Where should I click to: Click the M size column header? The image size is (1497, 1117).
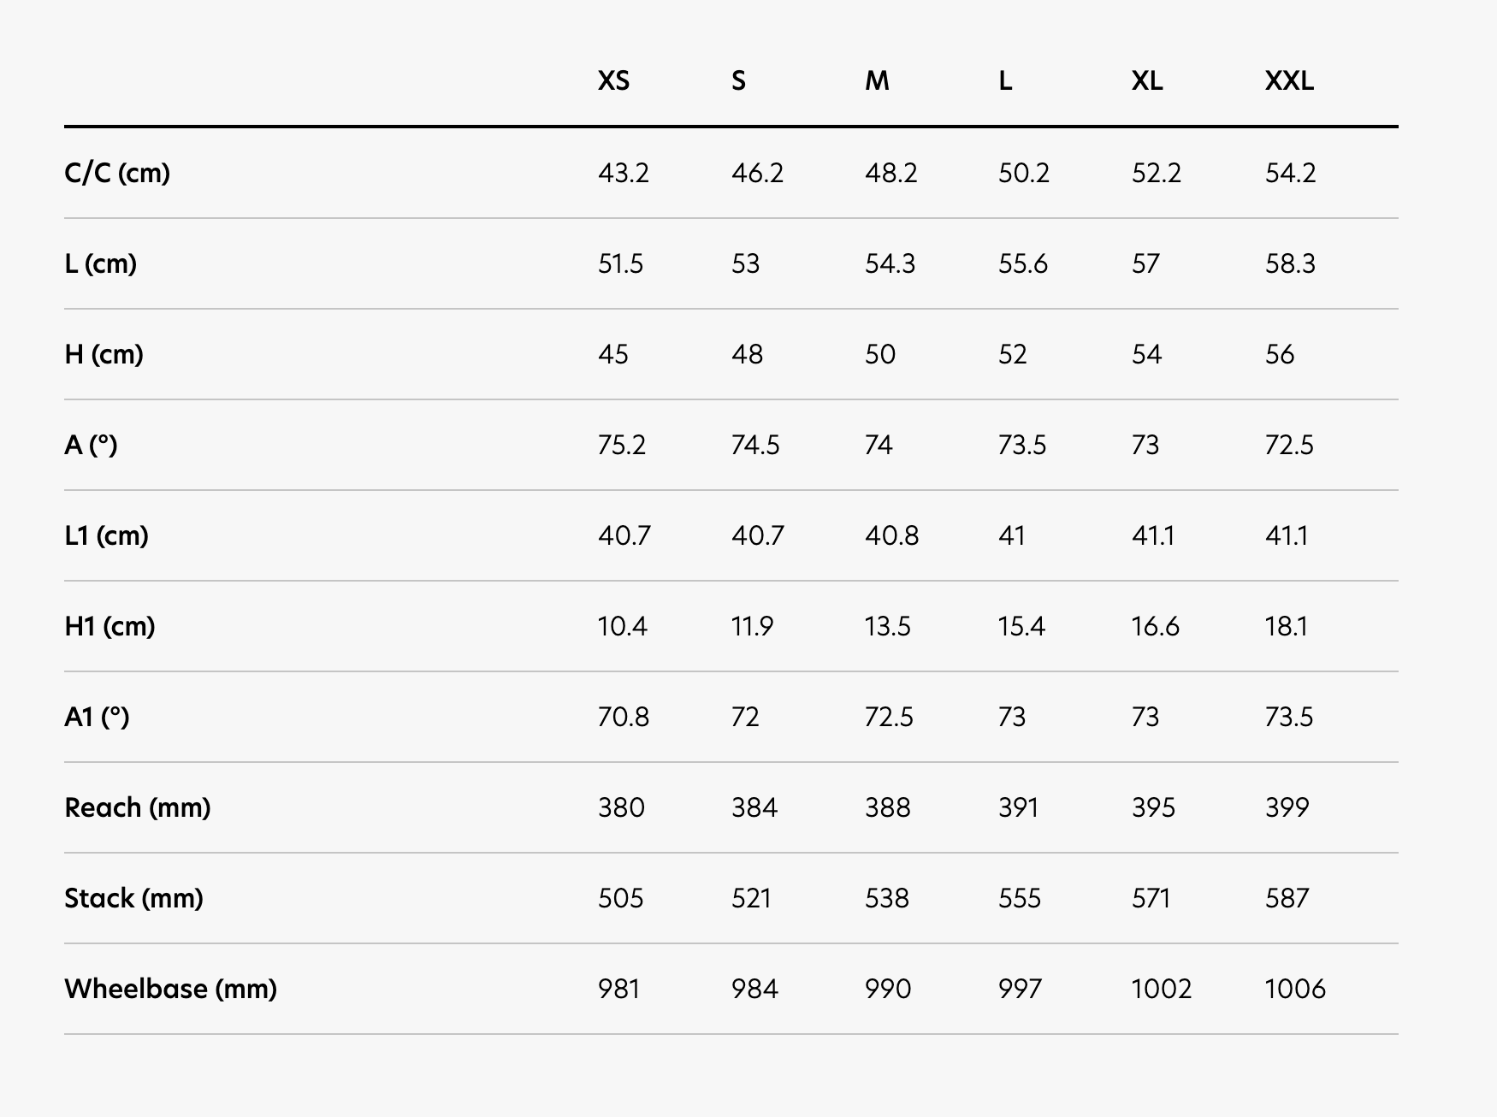(877, 80)
